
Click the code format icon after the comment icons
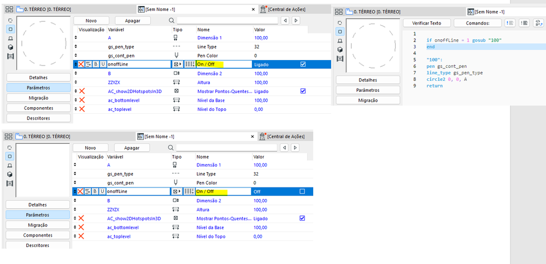tap(538, 23)
